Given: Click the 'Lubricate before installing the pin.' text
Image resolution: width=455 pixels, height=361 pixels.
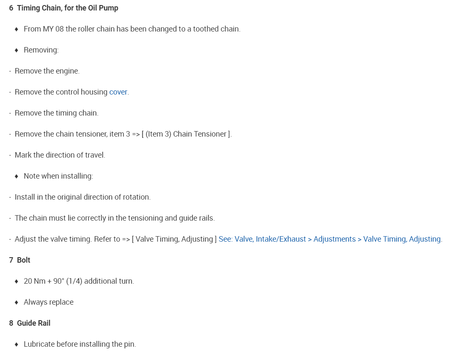Looking at the screenshot, I should pyautogui.click(x=80, y=344).
